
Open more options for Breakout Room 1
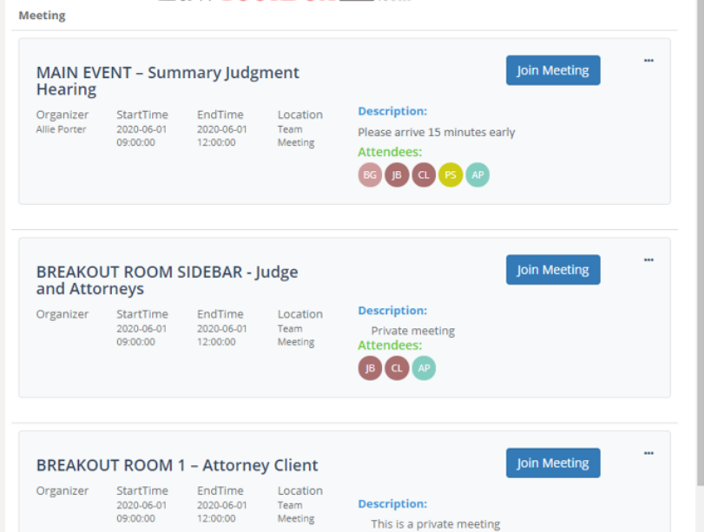[x=648, y=453]
